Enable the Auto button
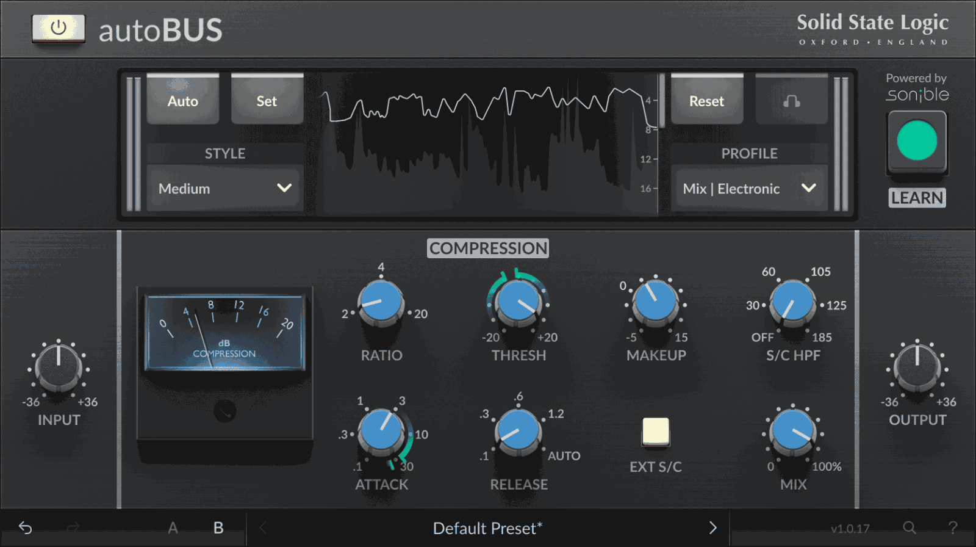Screen dimensions: 976x547 coord(182,100)
